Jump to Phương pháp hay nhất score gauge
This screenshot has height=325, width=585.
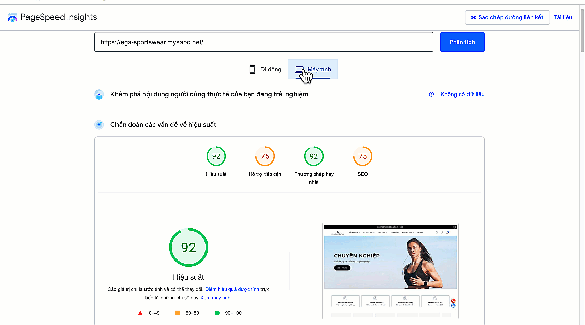(313, 156)
